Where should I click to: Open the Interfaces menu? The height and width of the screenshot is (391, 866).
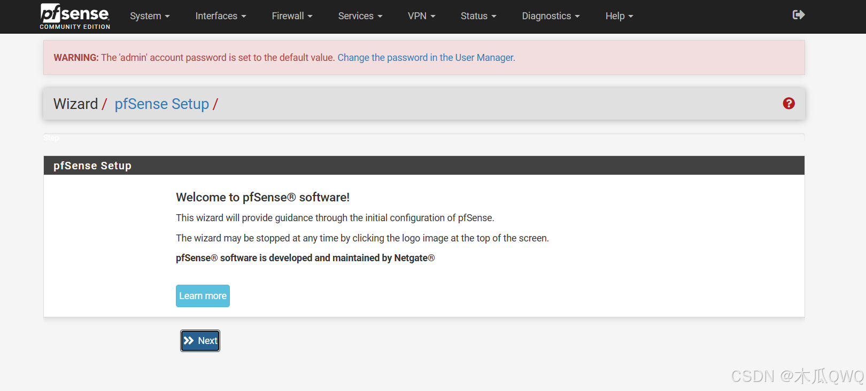[221, 16]
